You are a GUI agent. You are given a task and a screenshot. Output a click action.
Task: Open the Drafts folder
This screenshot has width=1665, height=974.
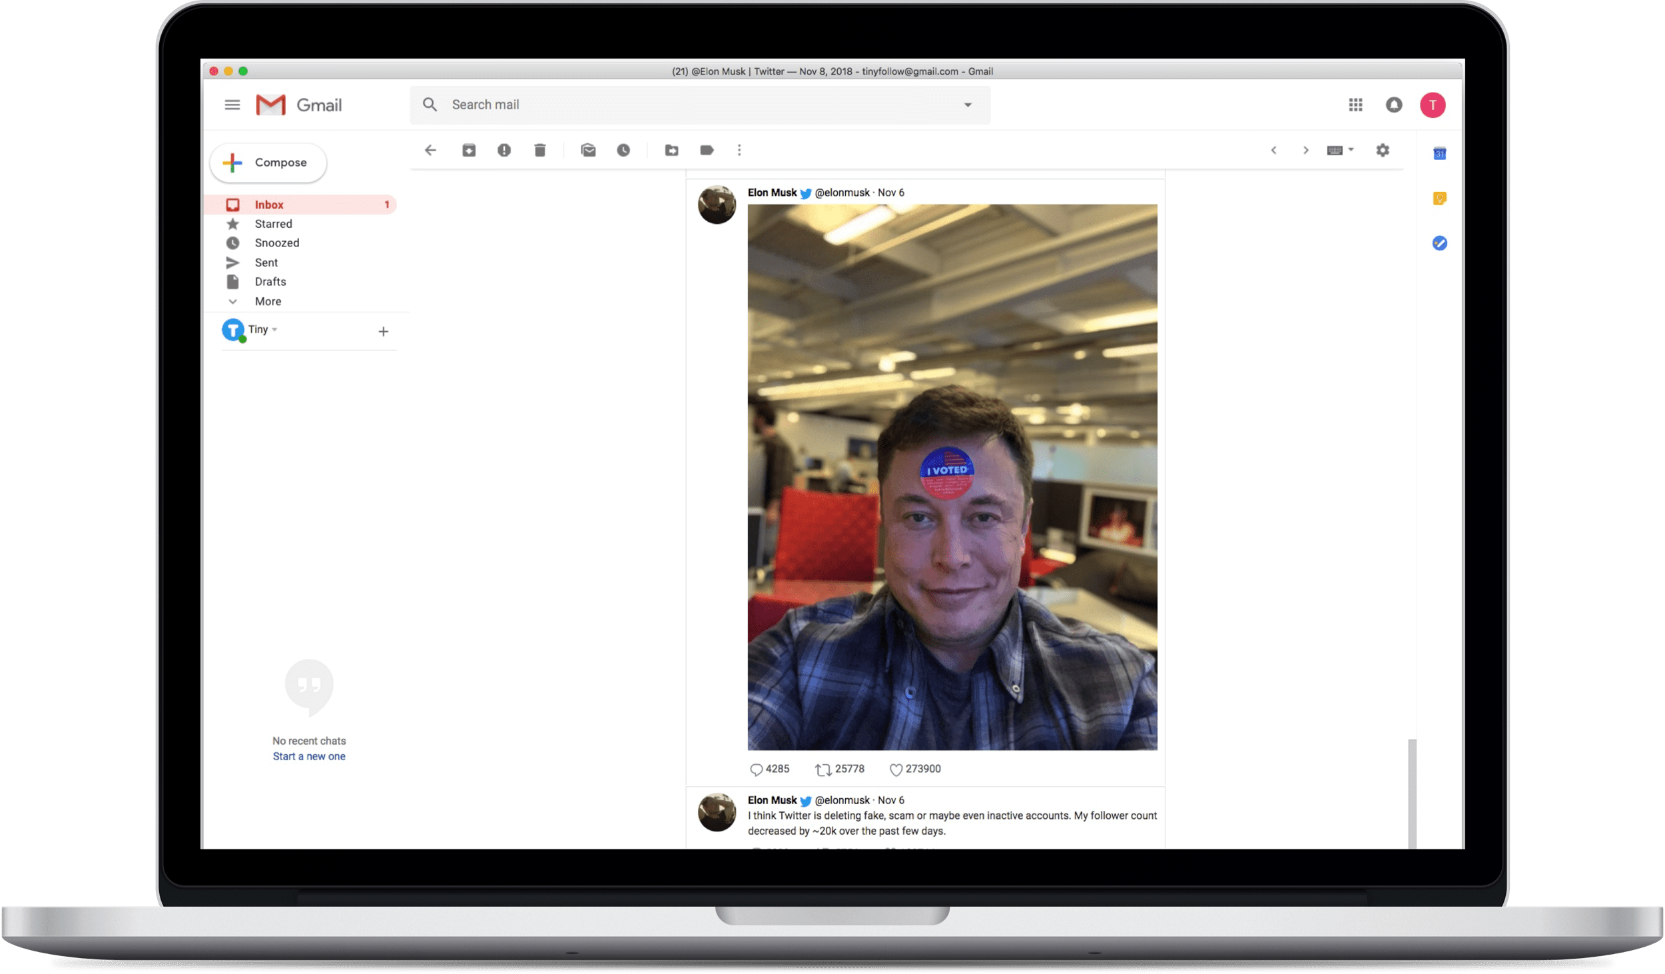(x=270, y=282)
